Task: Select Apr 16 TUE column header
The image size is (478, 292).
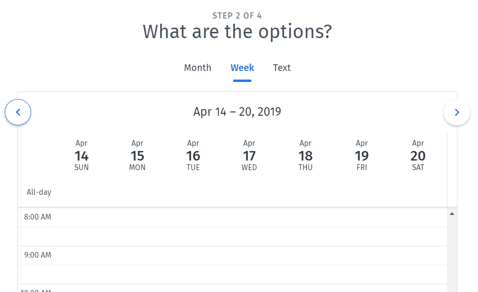Action: pos(193,155)
